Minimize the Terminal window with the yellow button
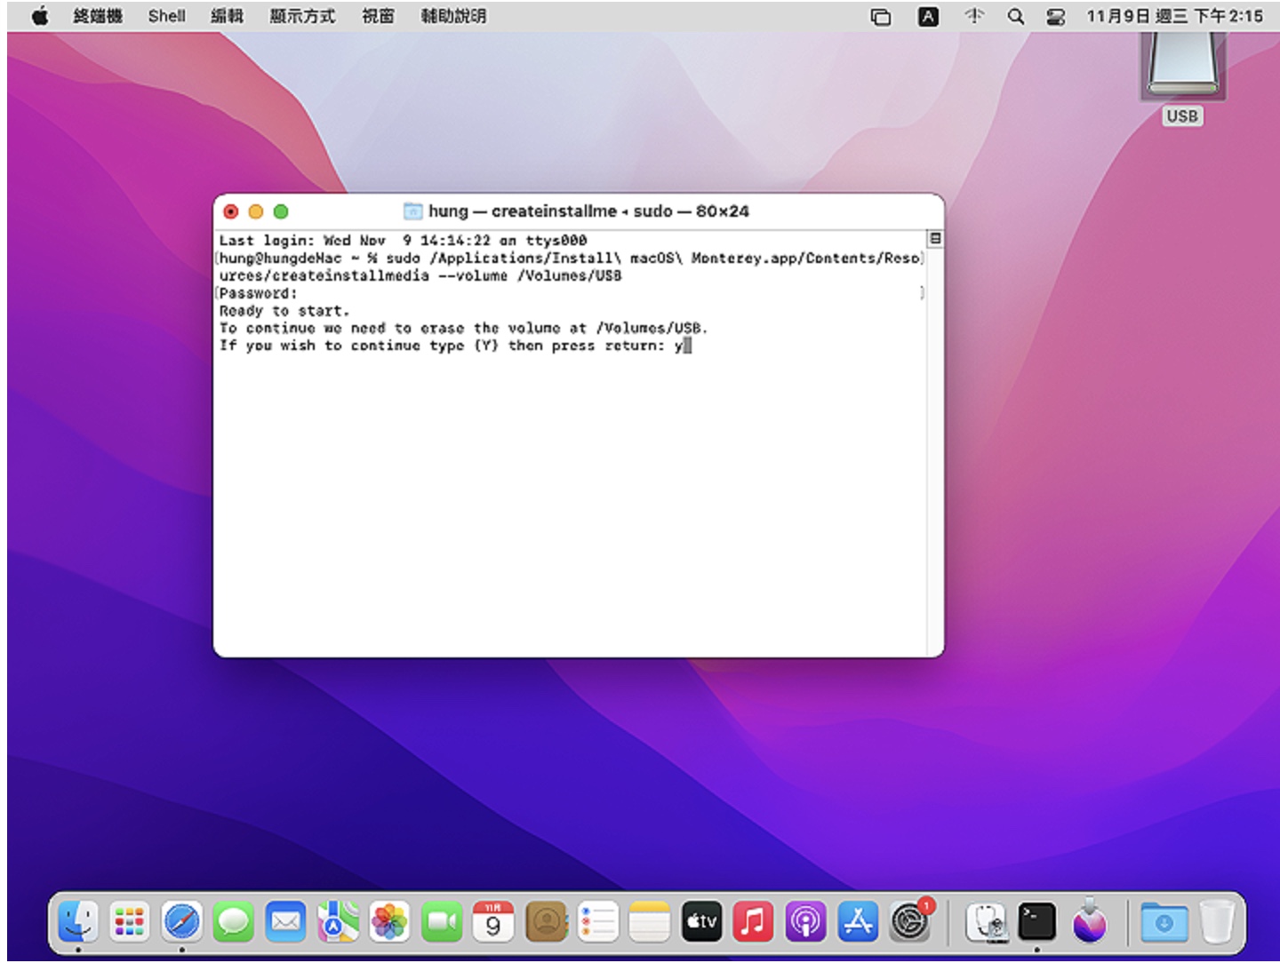Image resolution: width=1280 pixels, height=963 pixels. tap(256, 211)
